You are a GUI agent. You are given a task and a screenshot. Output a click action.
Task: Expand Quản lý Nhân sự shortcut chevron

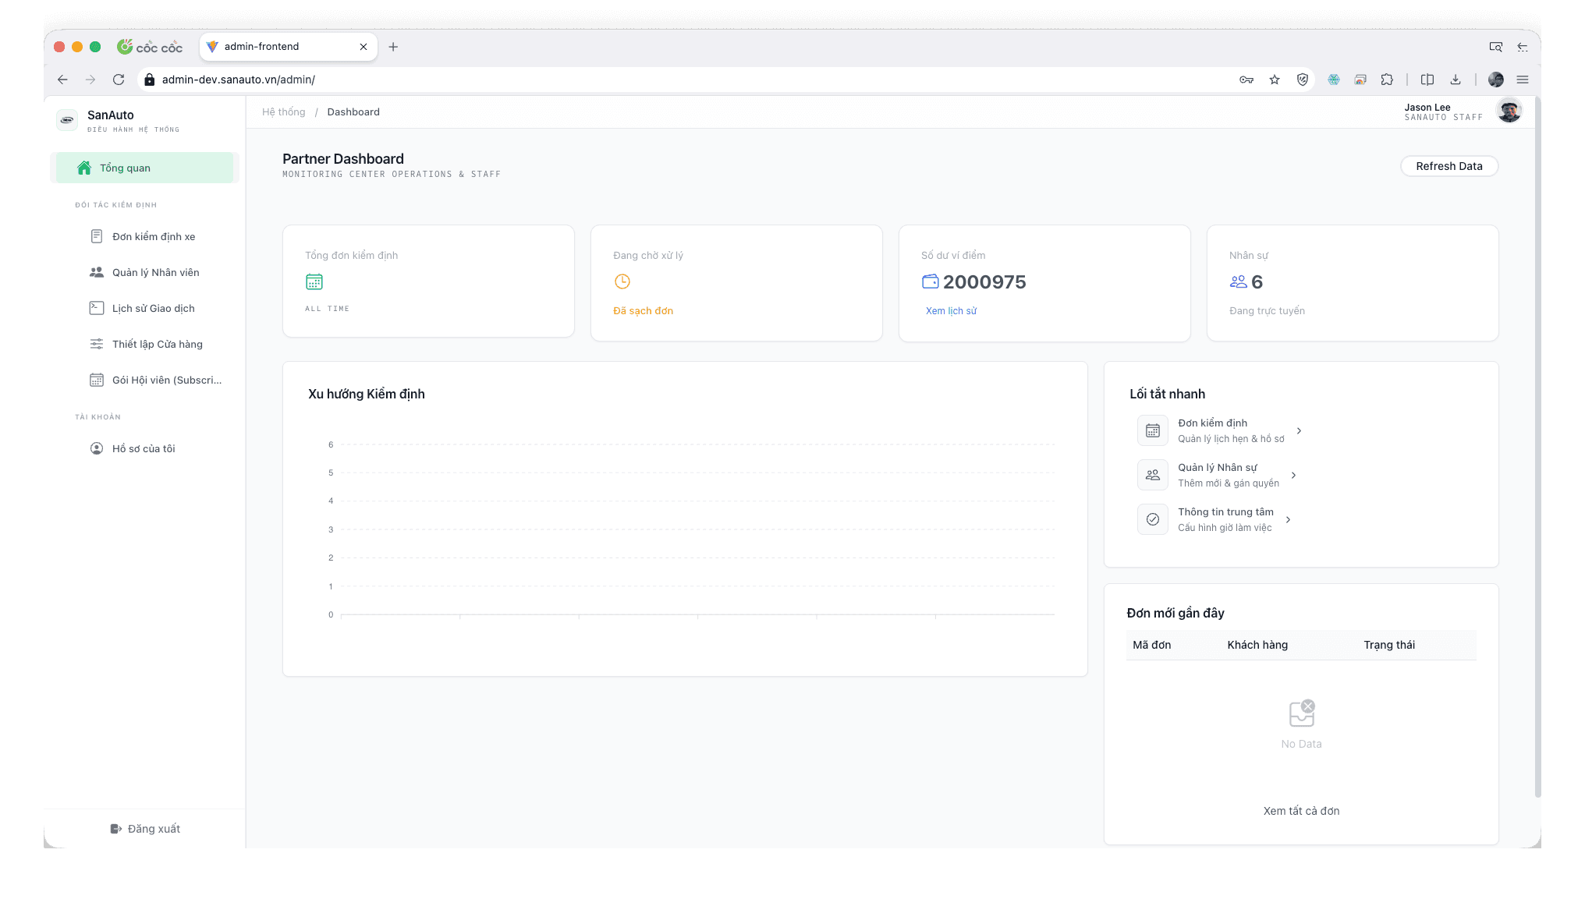(1293, 475)
